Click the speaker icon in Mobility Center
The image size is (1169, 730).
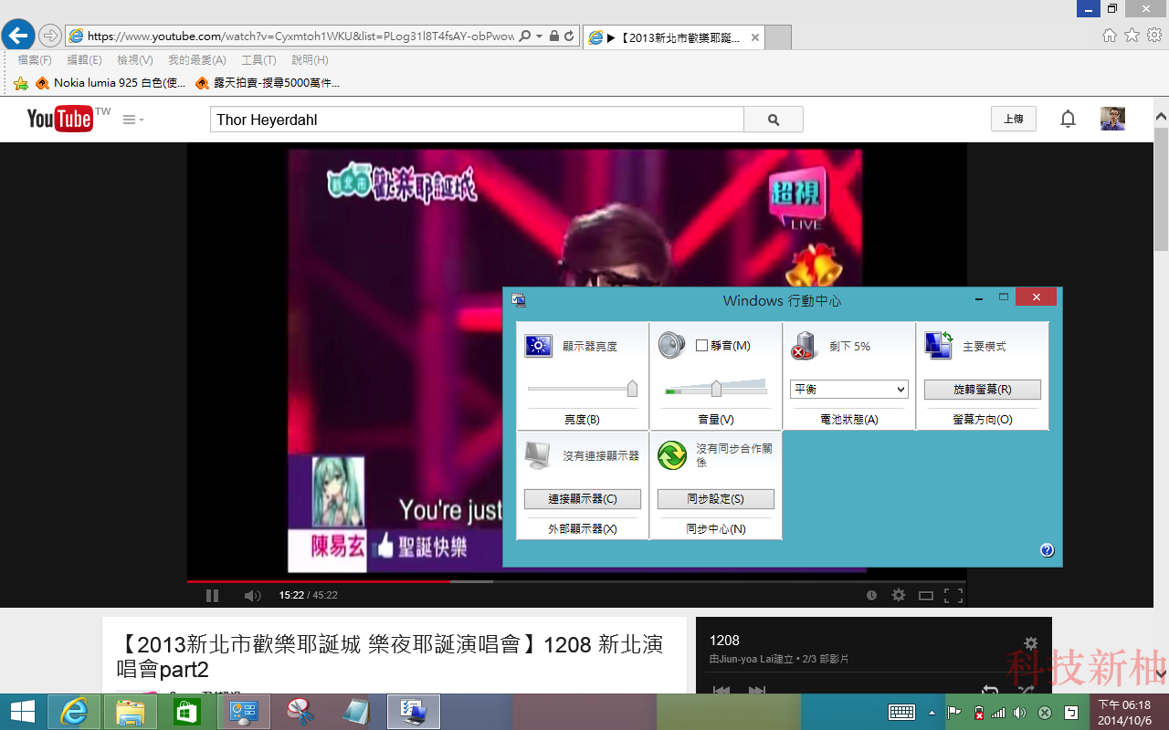tap(671, 346)
